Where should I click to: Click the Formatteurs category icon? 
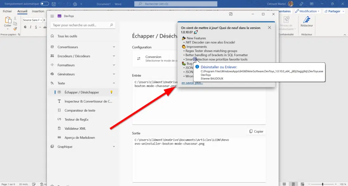[52, 65]
